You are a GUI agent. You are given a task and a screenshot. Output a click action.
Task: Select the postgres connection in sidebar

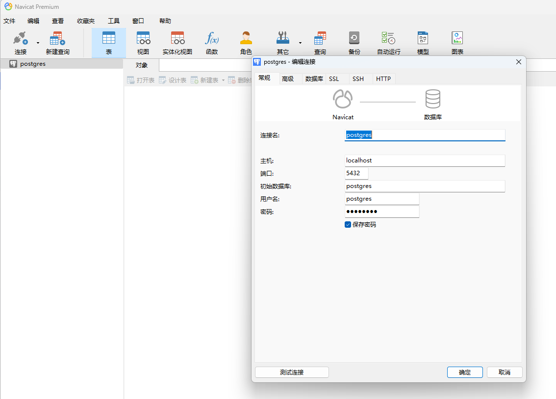tap(33, 64)
